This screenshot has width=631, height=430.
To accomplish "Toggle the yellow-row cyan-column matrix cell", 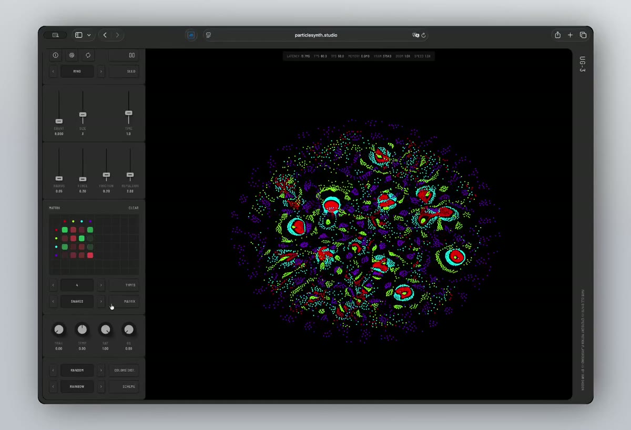I will click(x=82, y=238).
